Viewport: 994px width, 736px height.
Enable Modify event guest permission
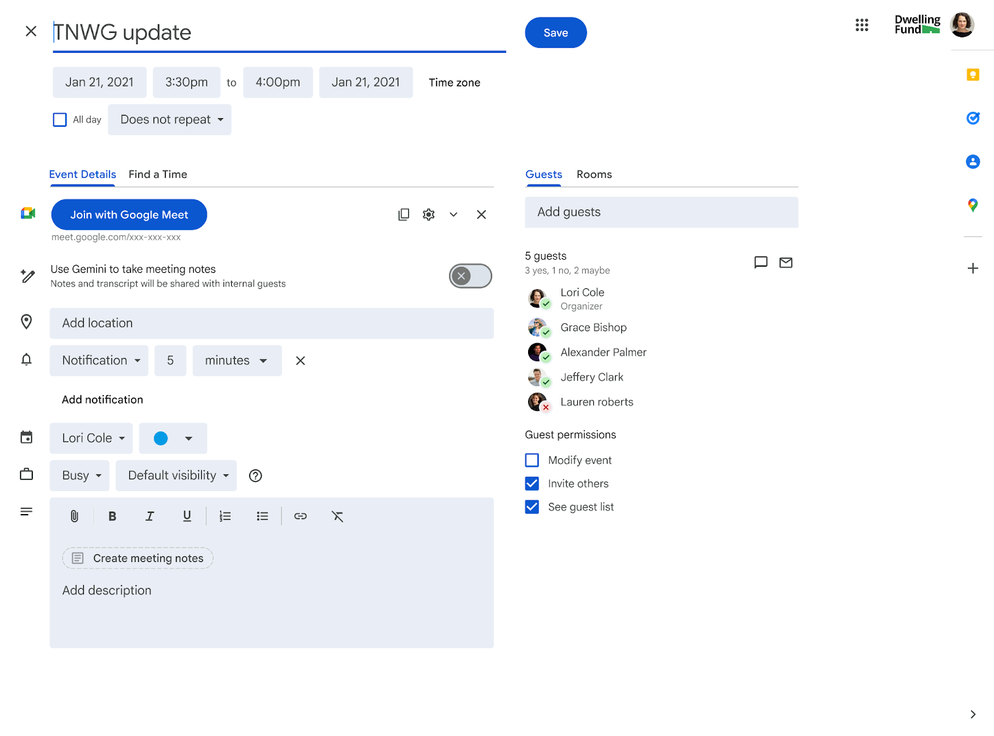click(x=532, y=460)
